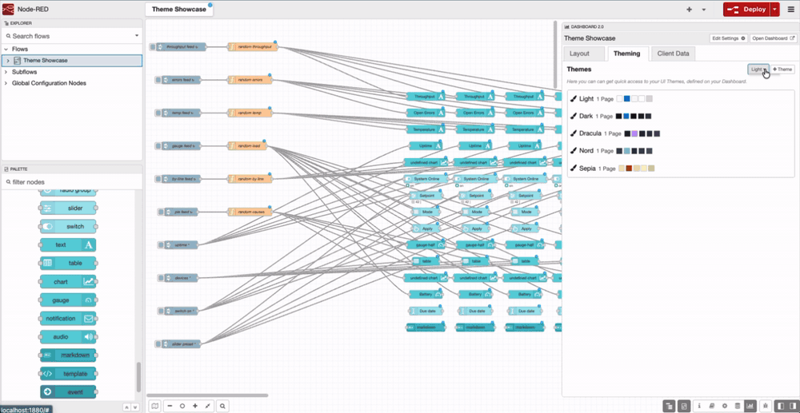The image size is (800, 413).
Task: Click the zoom-to-fit arrows icon
Action: (208, 406)
